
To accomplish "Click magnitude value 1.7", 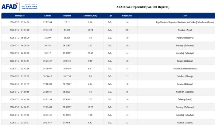I will (x=127, y=107).
